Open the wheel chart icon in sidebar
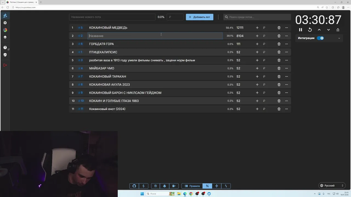 click(x=5, y=30)
